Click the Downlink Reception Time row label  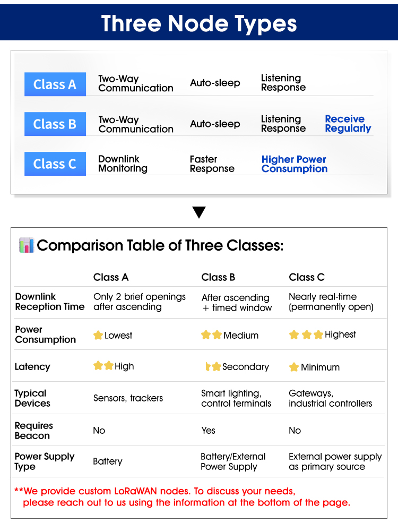tap(49, 302)
